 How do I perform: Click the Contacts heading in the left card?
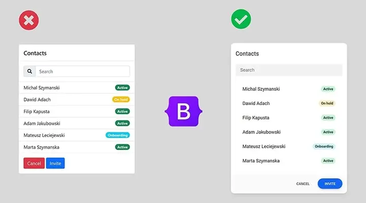(x=35, y=53)
